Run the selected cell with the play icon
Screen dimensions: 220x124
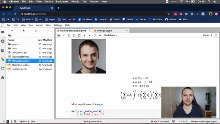pos(84,35)
